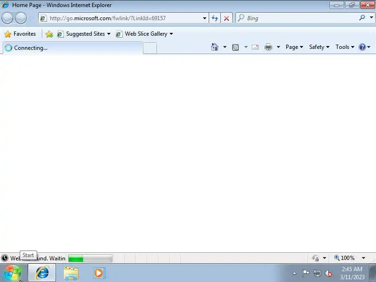Screen dimensions: 376x282
Task: Click the magnifier search button
Action: (x=362, y=17)
